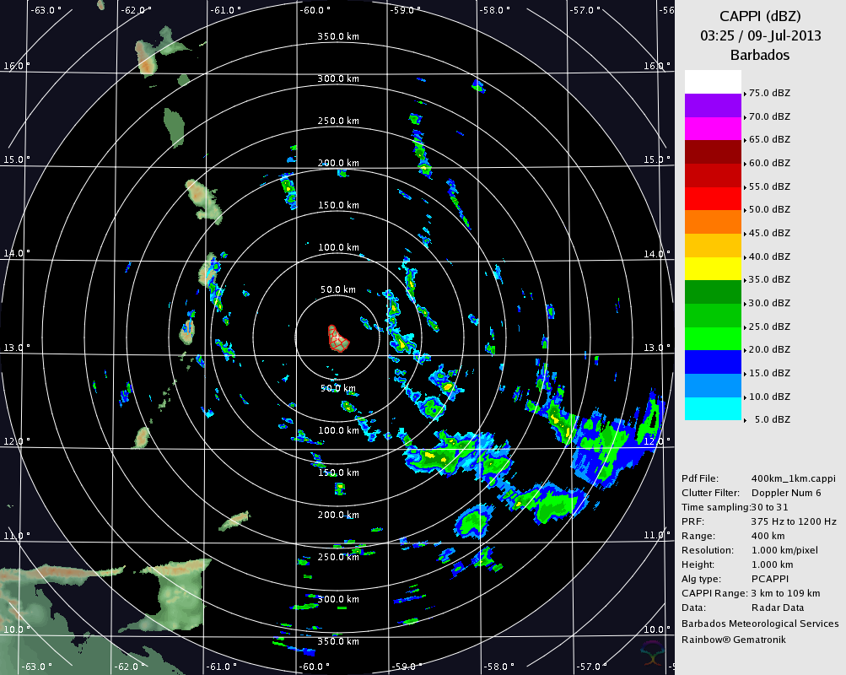Click the -59.0° longitude label at top

click(405, 10)
